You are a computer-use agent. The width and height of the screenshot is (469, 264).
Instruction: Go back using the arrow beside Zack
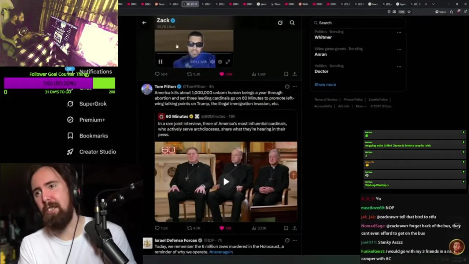click(x=144, y=23)
